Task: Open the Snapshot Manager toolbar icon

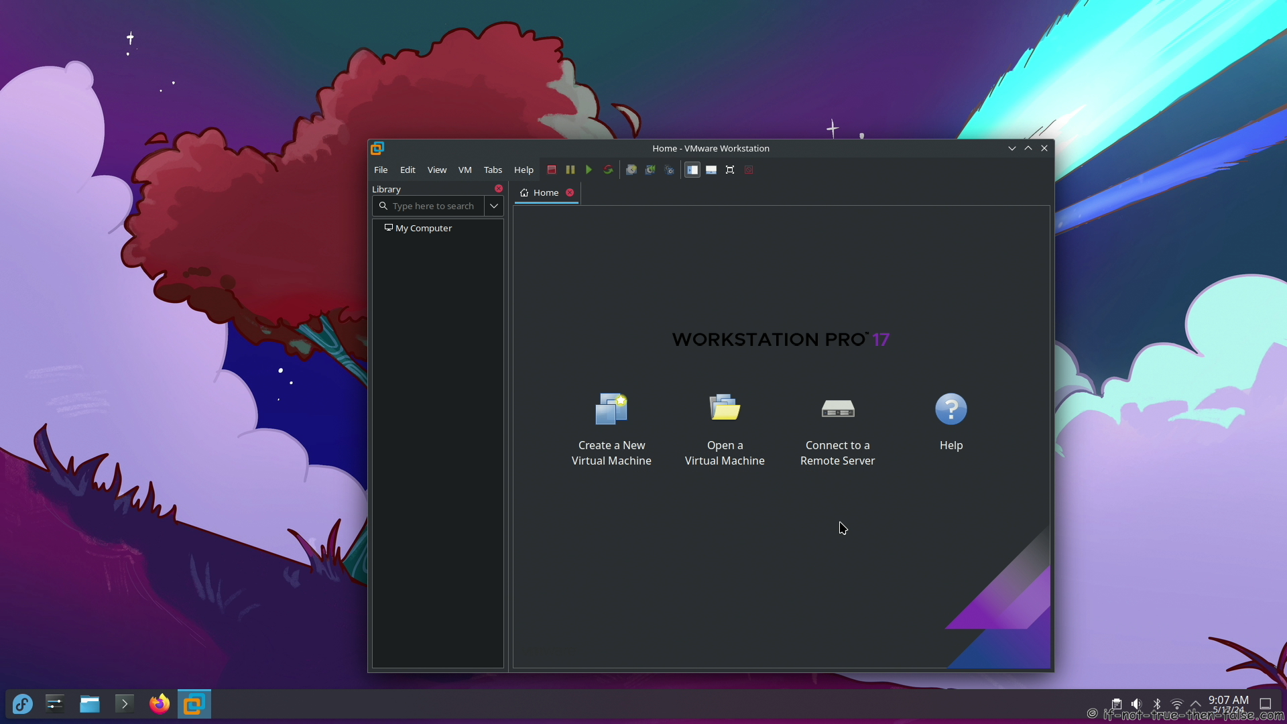Action: point(669,170)
